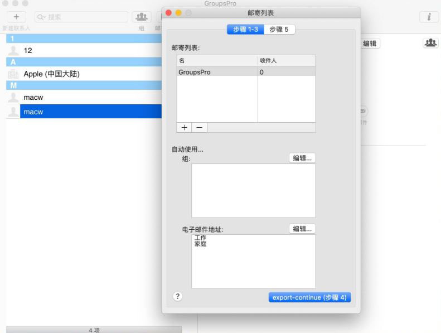Viewport: 441px width, 333px height.
Task: Click the 收件人 column header
Action: pyautogui.click(x=287, y=60)
